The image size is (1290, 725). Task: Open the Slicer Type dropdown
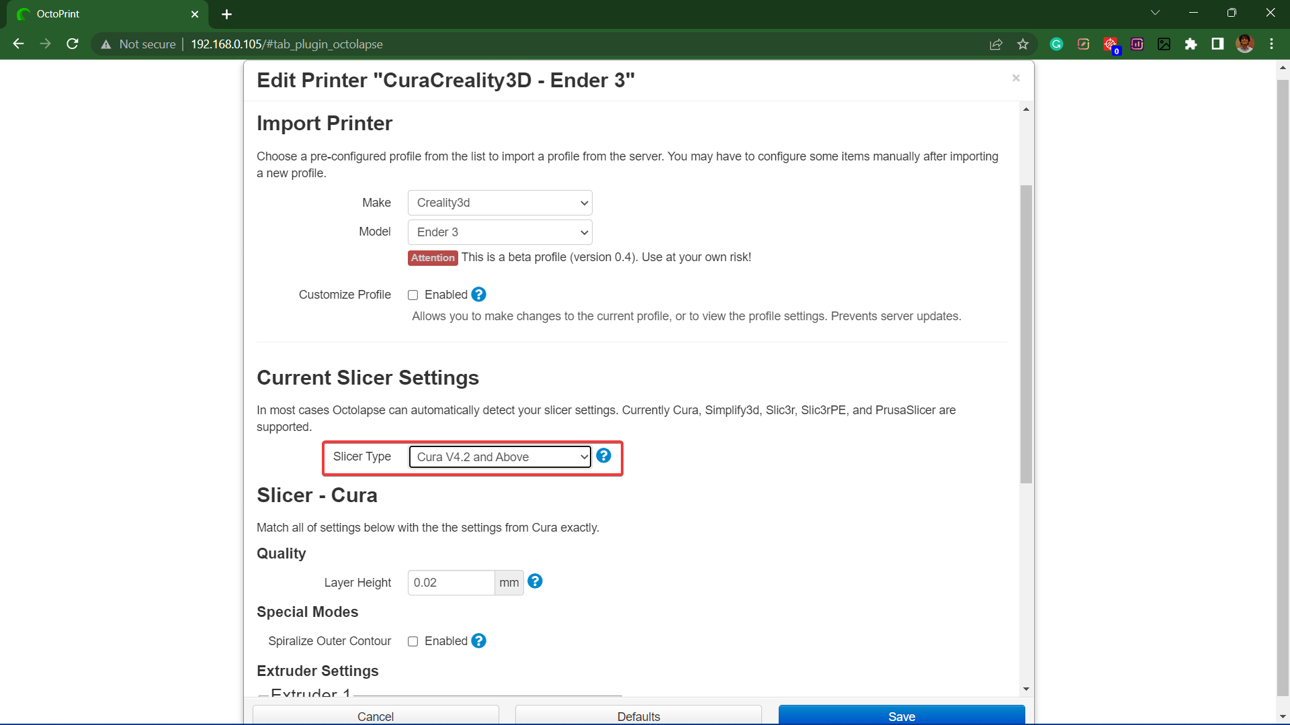click(500, 457)
